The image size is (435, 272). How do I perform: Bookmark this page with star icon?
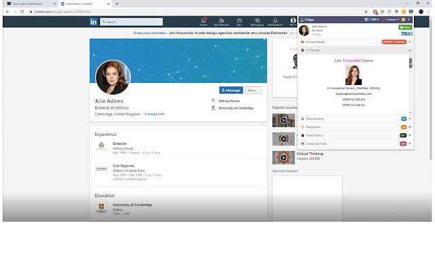(366, 12)
